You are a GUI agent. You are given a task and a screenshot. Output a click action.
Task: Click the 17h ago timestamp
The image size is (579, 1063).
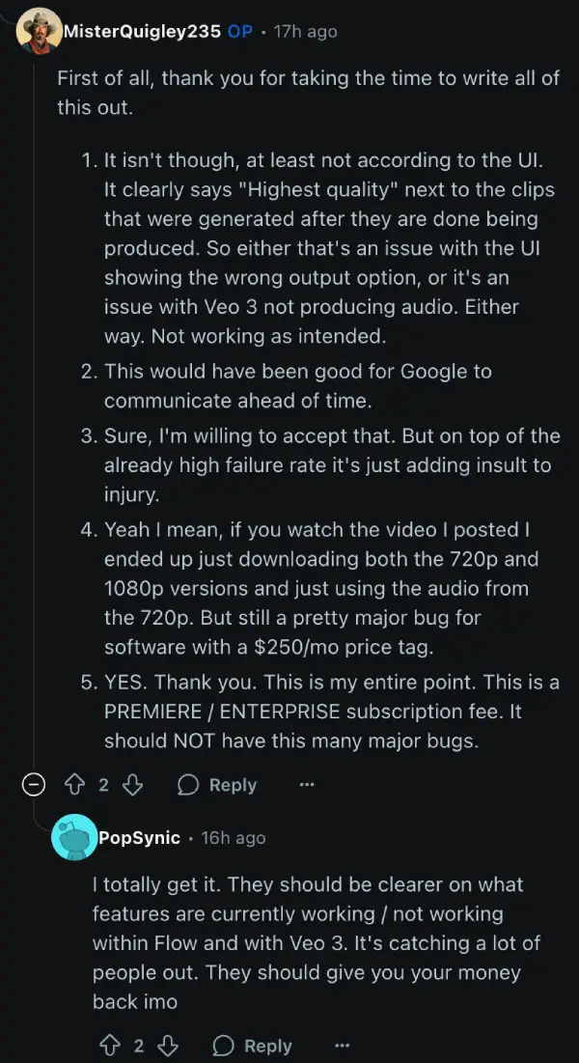coord(305,31)
